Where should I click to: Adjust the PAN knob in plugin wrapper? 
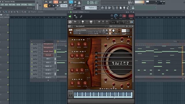tap(112, 16)
